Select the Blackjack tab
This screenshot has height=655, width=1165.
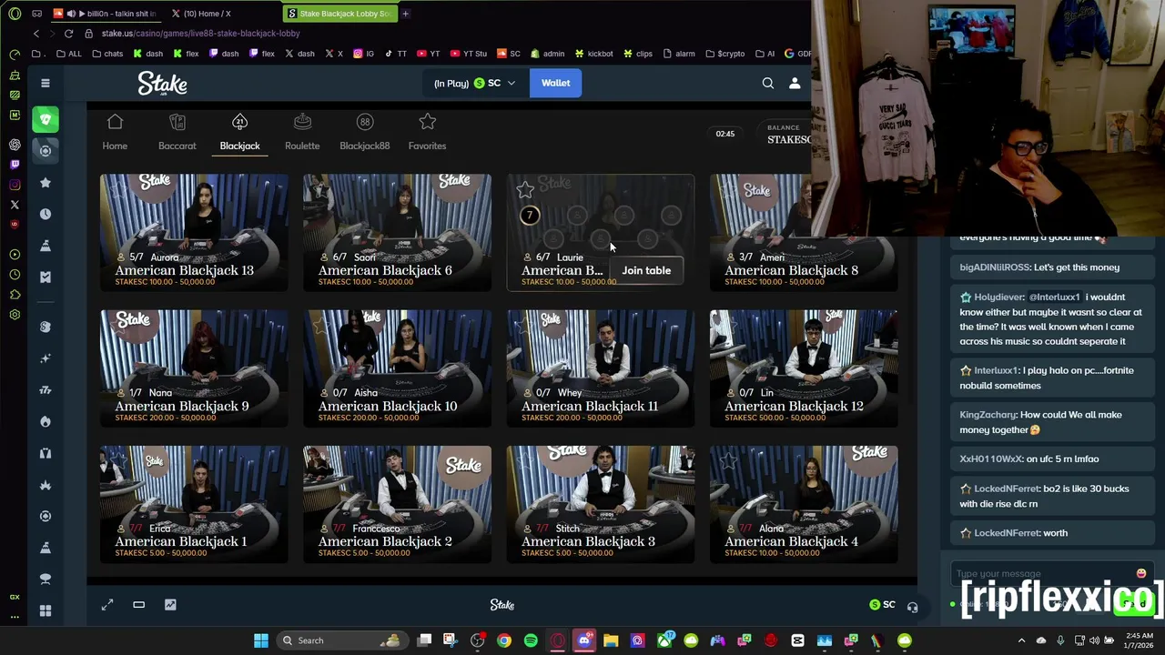(x=239, y=133)
